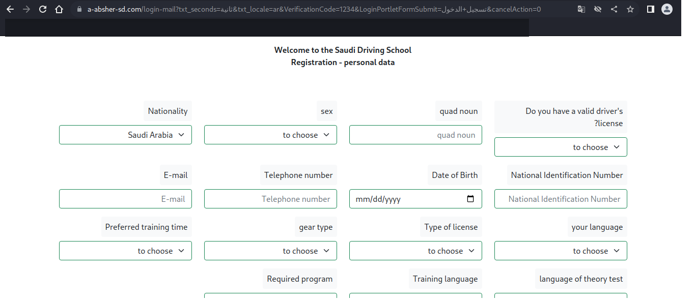Expand the gear type dropdown
Viewport: 695px width, 301px height.
point(270,250)
